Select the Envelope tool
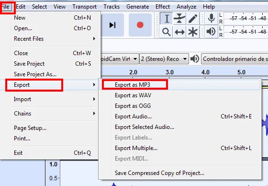Image resolution: width=268 pixels, height=186 pixels. [x=179, y=19]
